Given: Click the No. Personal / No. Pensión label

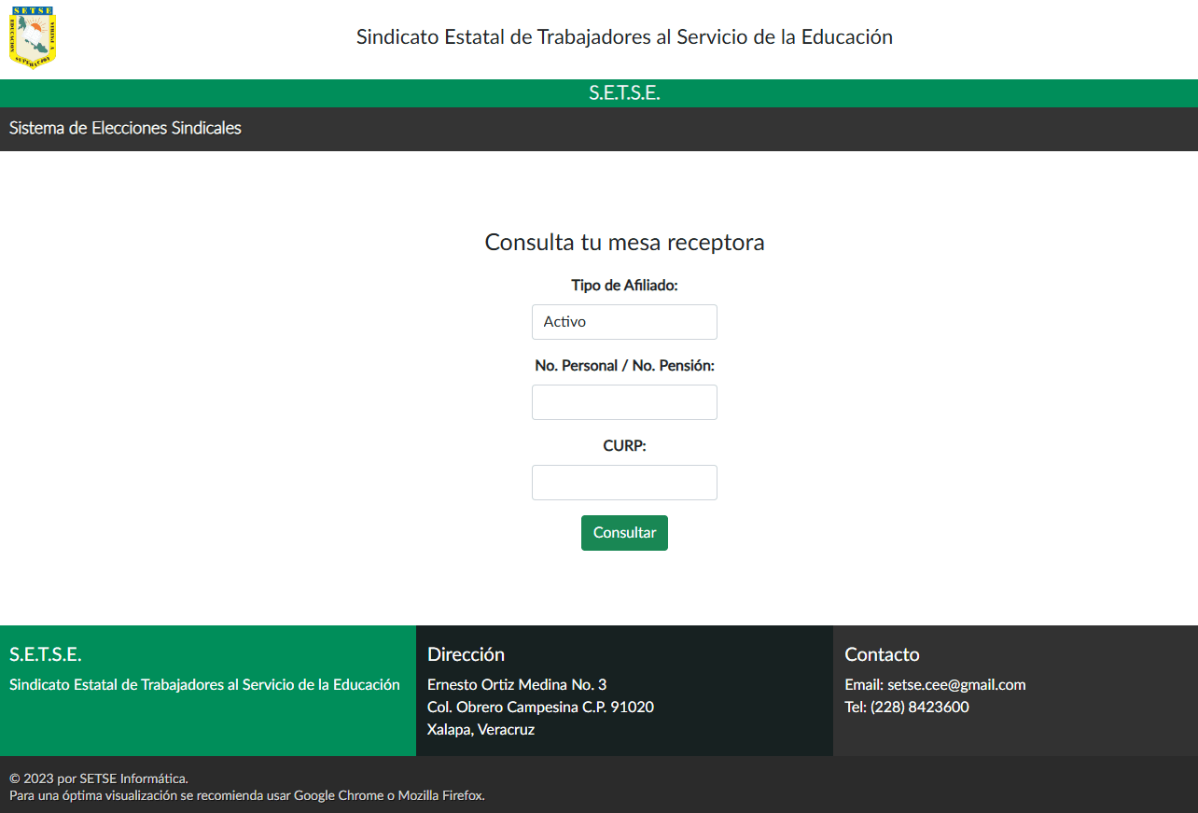Looking at the screenshot, I should [624, 366].
